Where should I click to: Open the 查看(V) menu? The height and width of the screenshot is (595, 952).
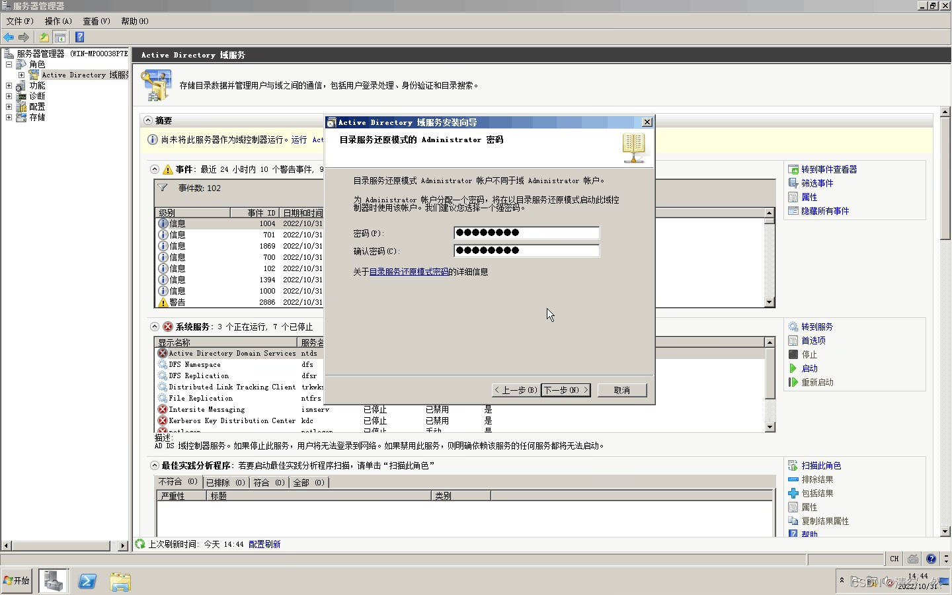[x=97, y=21]
